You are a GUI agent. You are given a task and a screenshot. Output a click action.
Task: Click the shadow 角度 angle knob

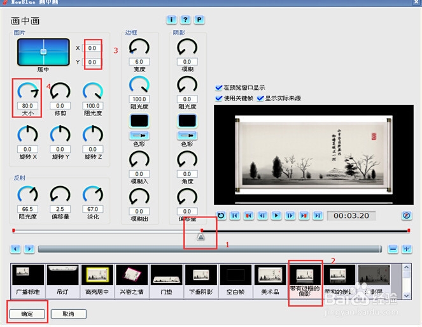pyautogui.click(x=187, y=160)
